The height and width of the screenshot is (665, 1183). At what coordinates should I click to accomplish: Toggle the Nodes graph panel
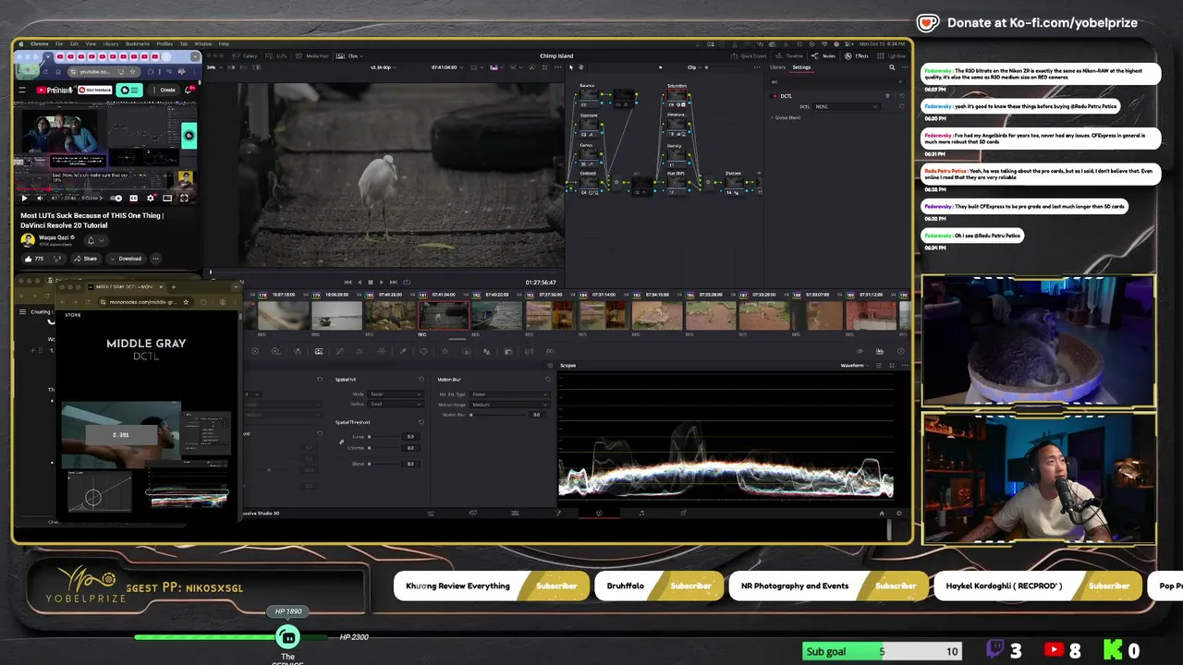823,56
